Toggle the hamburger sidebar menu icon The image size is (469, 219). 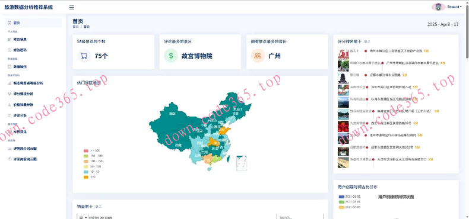71,8
